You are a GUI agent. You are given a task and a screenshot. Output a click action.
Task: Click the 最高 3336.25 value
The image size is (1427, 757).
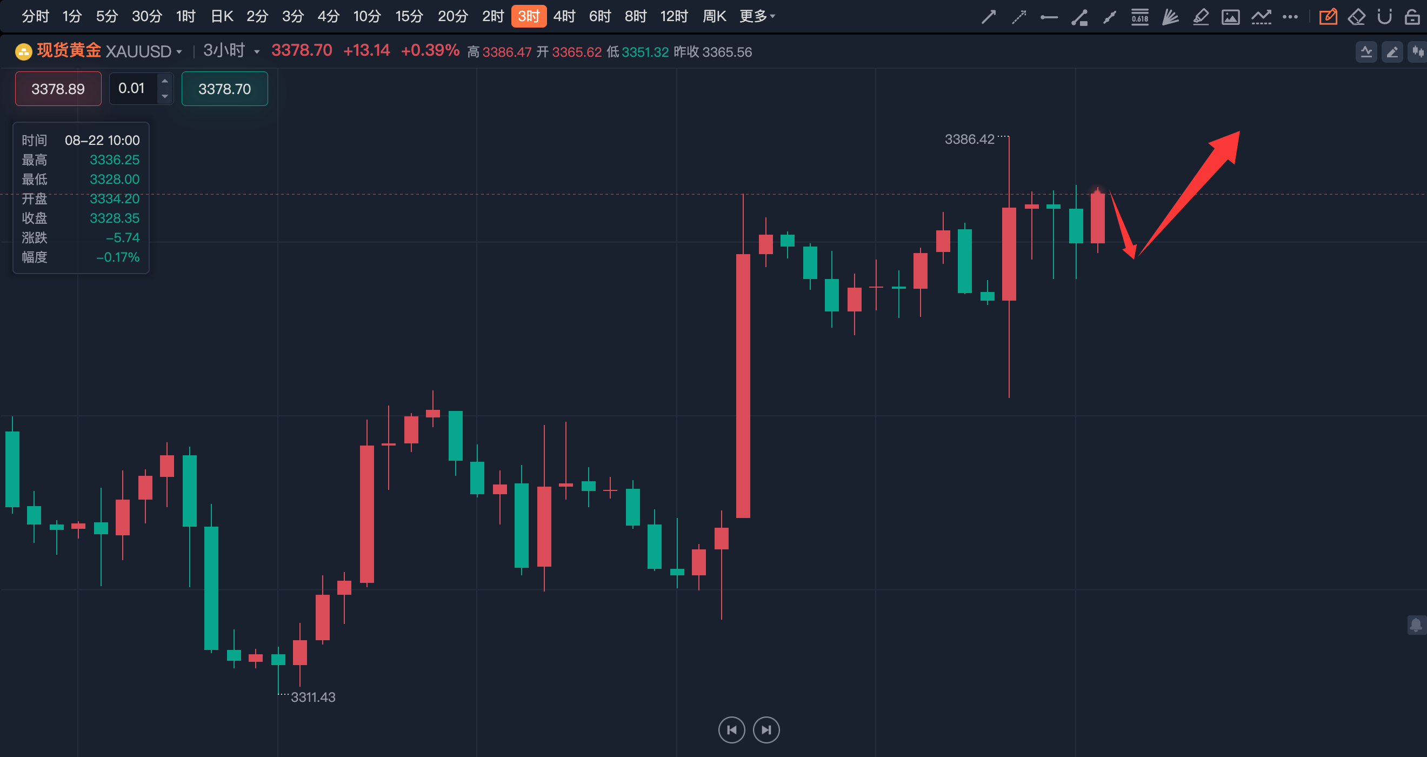tap(114, 160)
